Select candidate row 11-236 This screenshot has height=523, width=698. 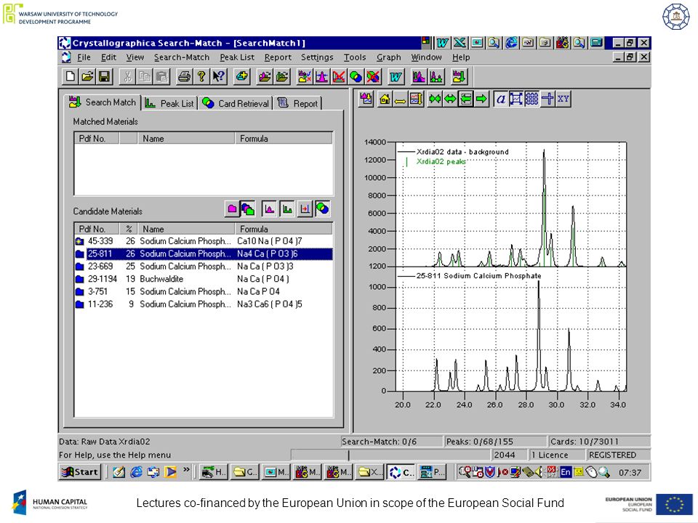click(204, 304)
